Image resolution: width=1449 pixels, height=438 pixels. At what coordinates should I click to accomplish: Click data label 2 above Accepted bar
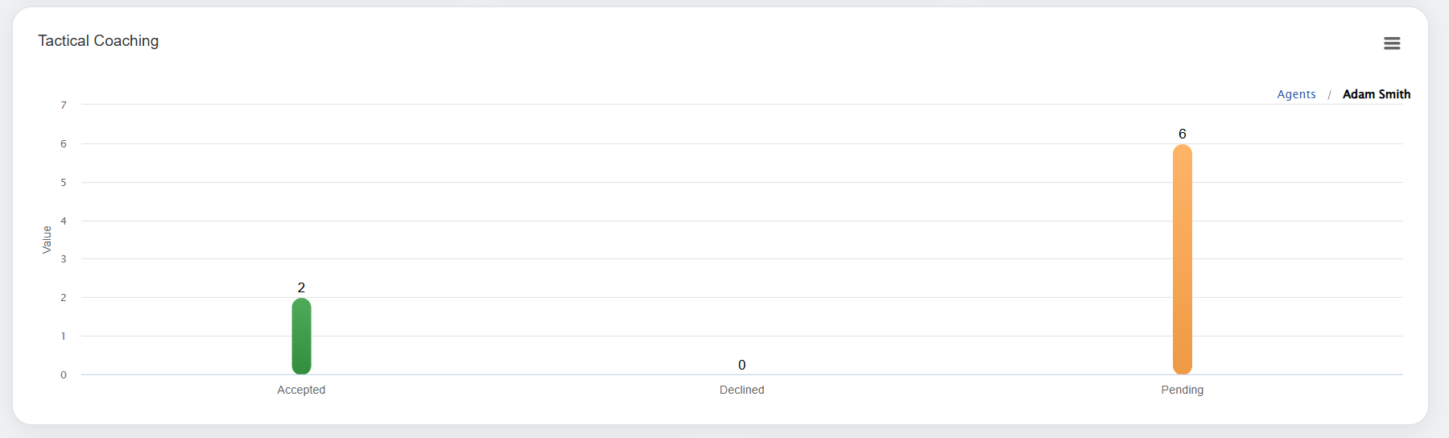click(x=301, y=287)
